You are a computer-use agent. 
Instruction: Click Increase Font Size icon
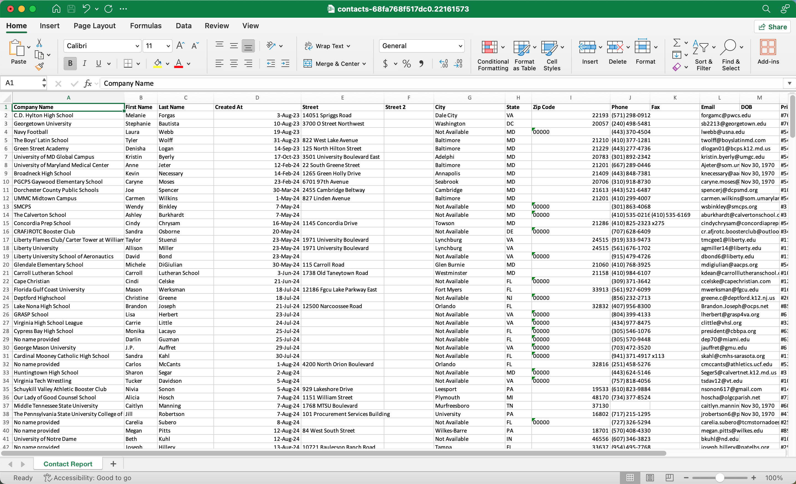[x=180, y=46]
